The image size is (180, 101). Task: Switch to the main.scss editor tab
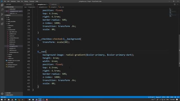pos(54,4)
